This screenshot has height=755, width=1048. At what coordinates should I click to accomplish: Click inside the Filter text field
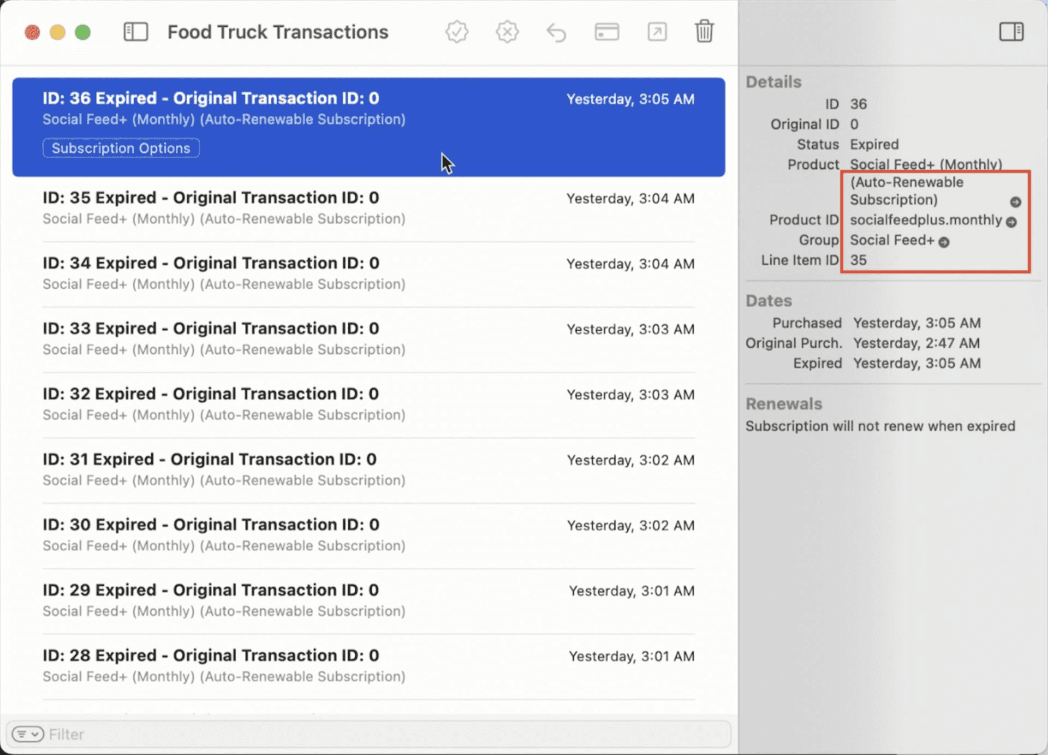pos(218,734)
